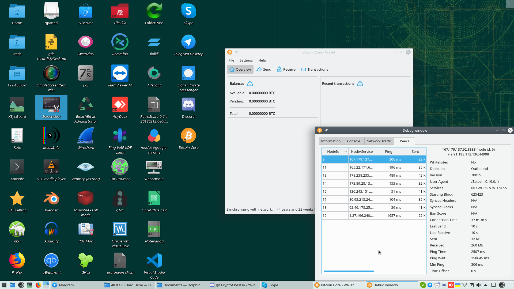The image size is (514, 289).
Task: Open Tor Browser desktop icon
Action: click(120, 167)
